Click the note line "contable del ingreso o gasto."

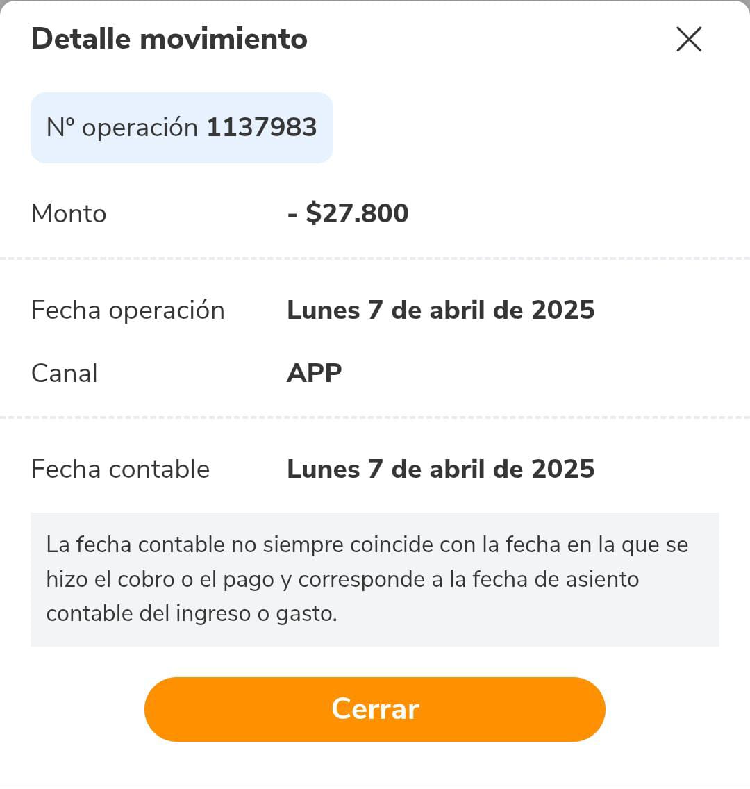pyautogui.click(x=192, y=614)
